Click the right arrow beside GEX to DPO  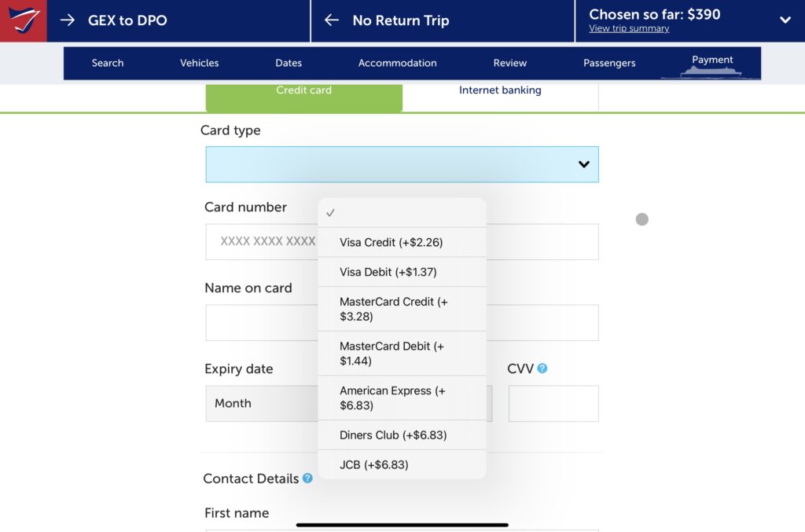point(68,20)
